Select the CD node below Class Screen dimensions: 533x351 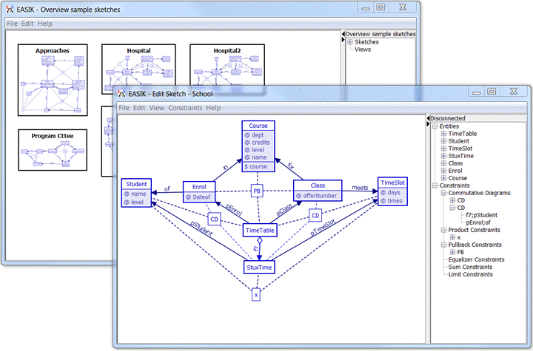[x=315, y=216]
